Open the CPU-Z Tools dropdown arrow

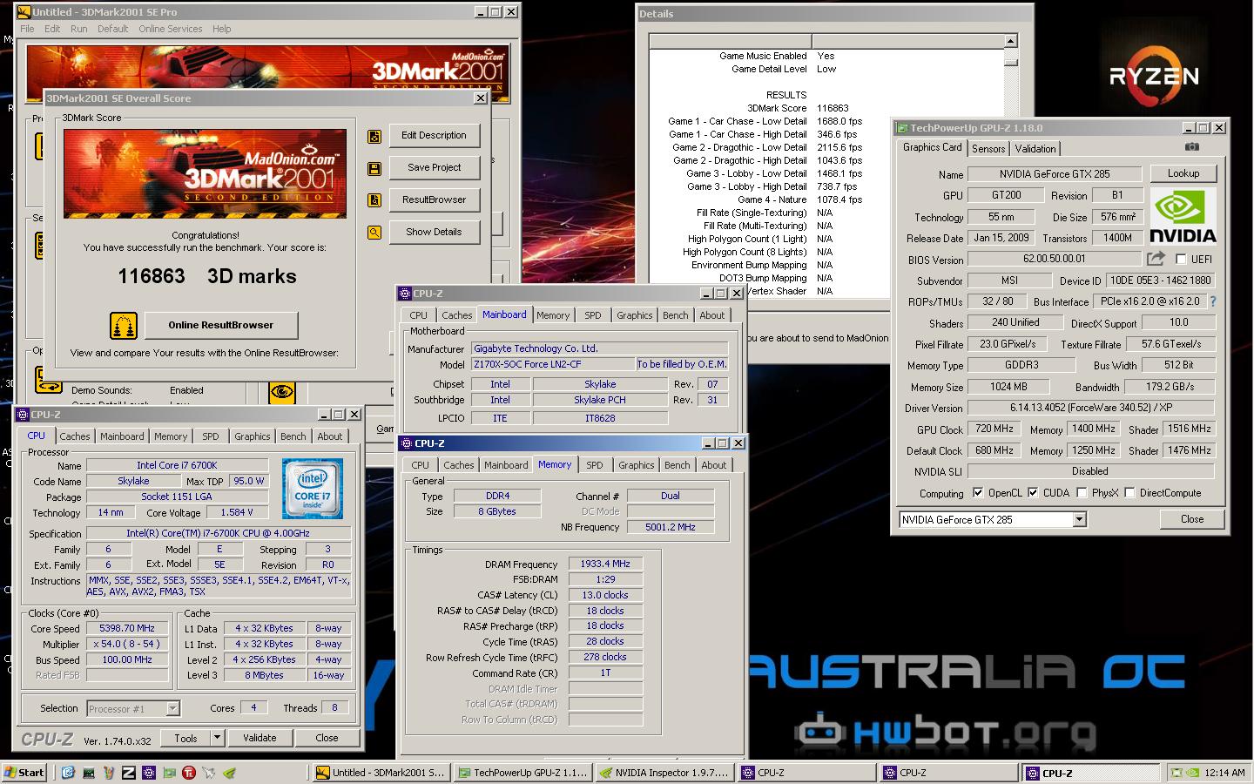coord(218,738)
